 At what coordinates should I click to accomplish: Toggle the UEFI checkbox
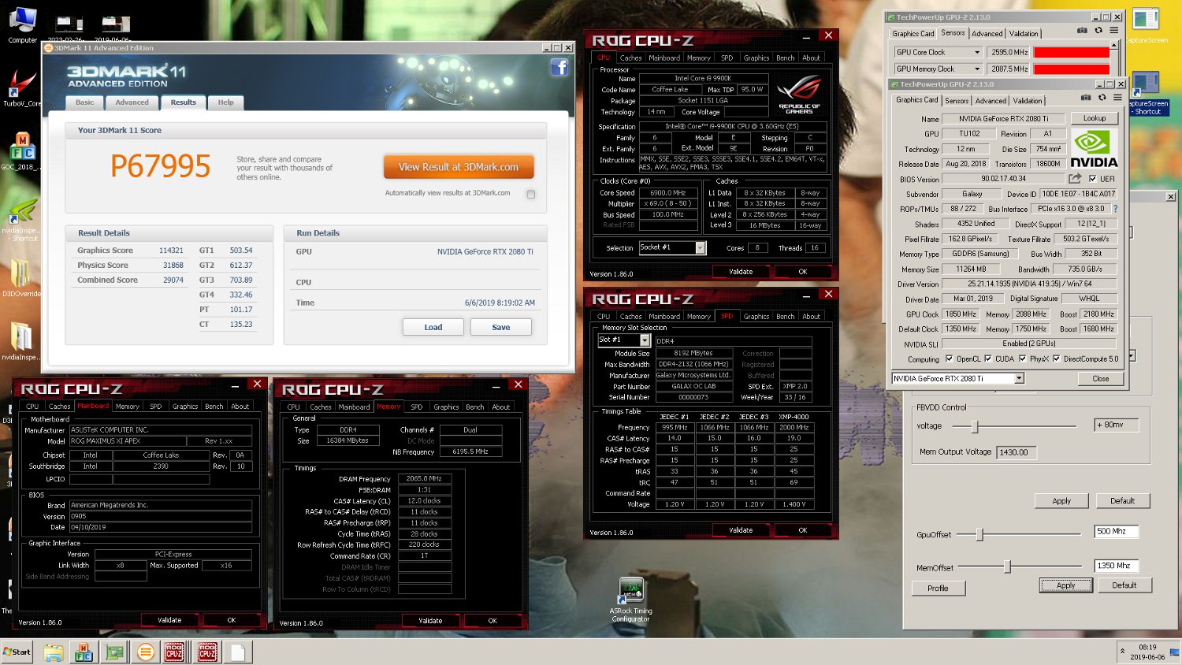[1091, 179]
